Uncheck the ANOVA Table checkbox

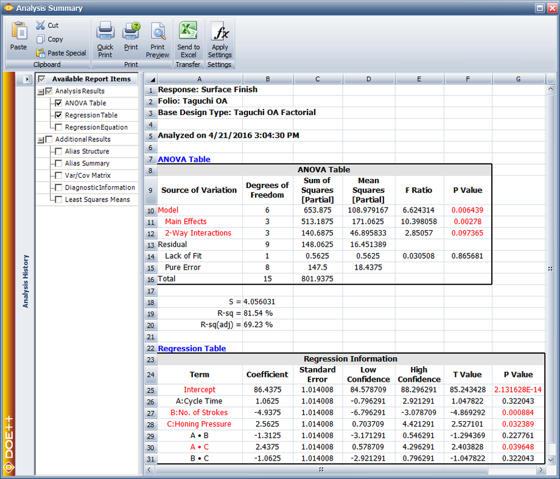click(x=58, y=103)
